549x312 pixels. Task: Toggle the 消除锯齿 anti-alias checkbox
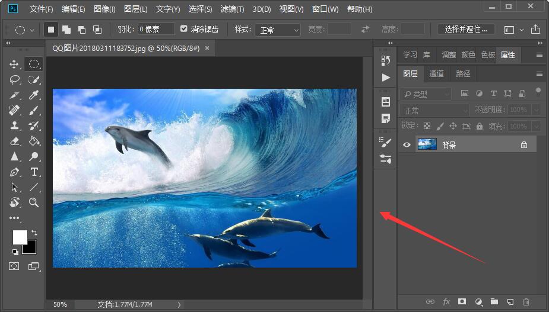coord(184,28)
